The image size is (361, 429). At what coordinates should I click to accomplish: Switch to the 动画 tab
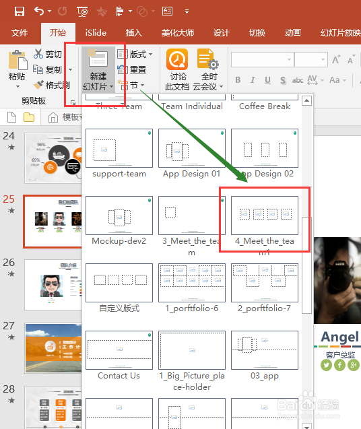click(x=292, y=33)
